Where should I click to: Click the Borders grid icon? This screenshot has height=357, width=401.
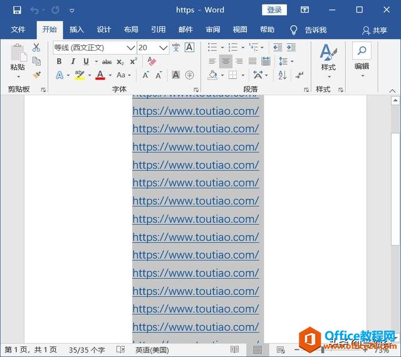[x=232, y=75]
